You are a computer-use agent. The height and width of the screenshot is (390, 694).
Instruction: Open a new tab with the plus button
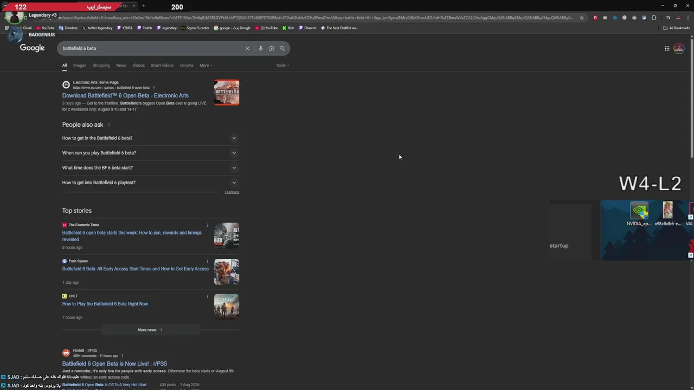(x=143, y=6)
